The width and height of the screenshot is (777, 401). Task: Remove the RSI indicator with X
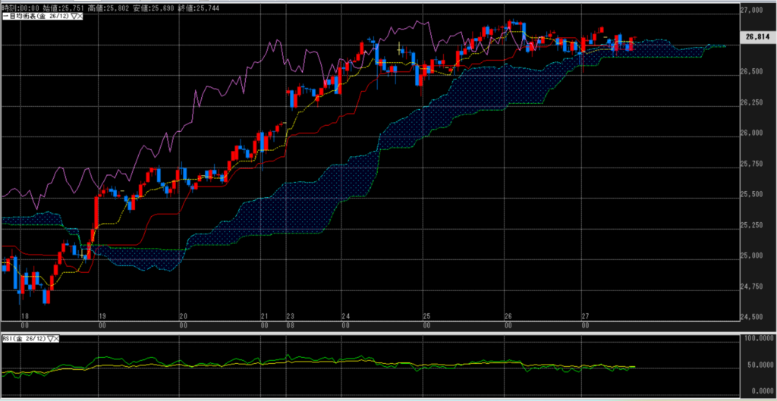click(x=55, y=338)
